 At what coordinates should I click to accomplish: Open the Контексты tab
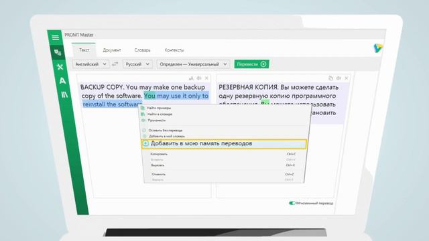click(x=174, y=50)
